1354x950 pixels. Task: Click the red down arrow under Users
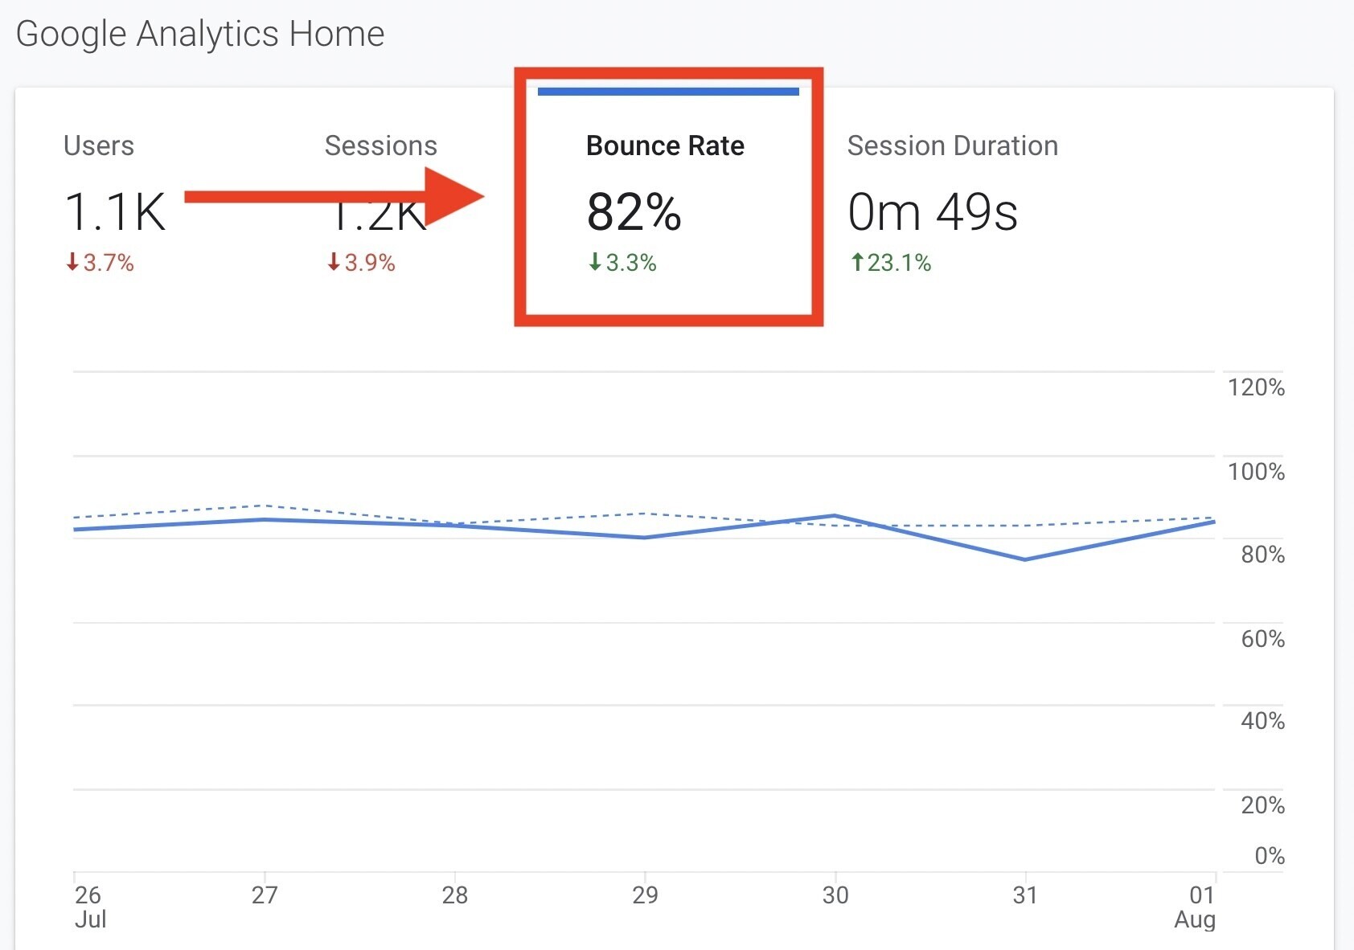[72, 263]
